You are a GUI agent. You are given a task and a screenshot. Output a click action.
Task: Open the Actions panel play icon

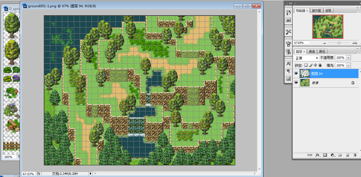click(x=289, y=20)
